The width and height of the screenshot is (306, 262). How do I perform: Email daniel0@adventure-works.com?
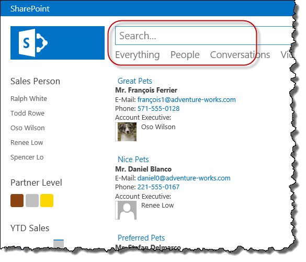tap(184, 178)
